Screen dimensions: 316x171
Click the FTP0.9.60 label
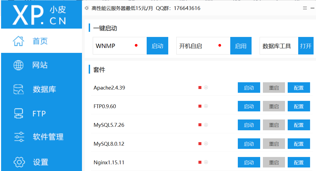(x=105, y=106)
